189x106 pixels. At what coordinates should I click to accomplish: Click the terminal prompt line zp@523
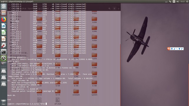tap(26, 104)
